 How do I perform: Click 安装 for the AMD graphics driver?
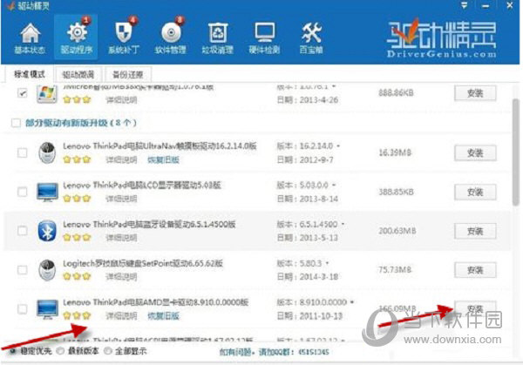[475, 308]
